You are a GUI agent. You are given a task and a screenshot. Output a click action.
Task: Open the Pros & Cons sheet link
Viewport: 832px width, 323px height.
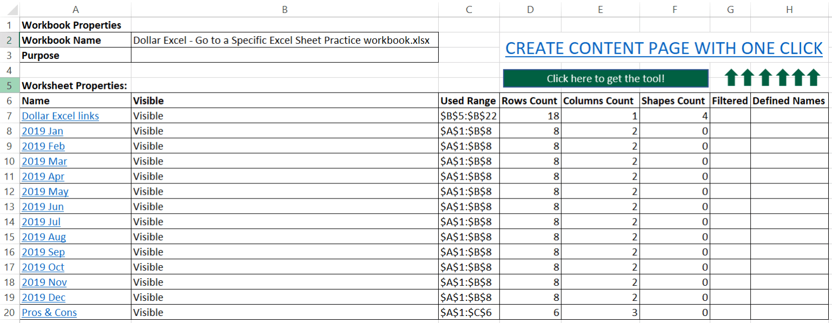(x=49, y=313)
